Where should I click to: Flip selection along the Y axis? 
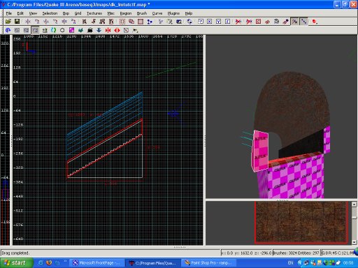[x=46, y=22]
